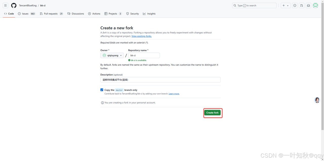
Task: Click the floating assistant avatar on right
Action: pyautogui.click(x=317, y=100)
